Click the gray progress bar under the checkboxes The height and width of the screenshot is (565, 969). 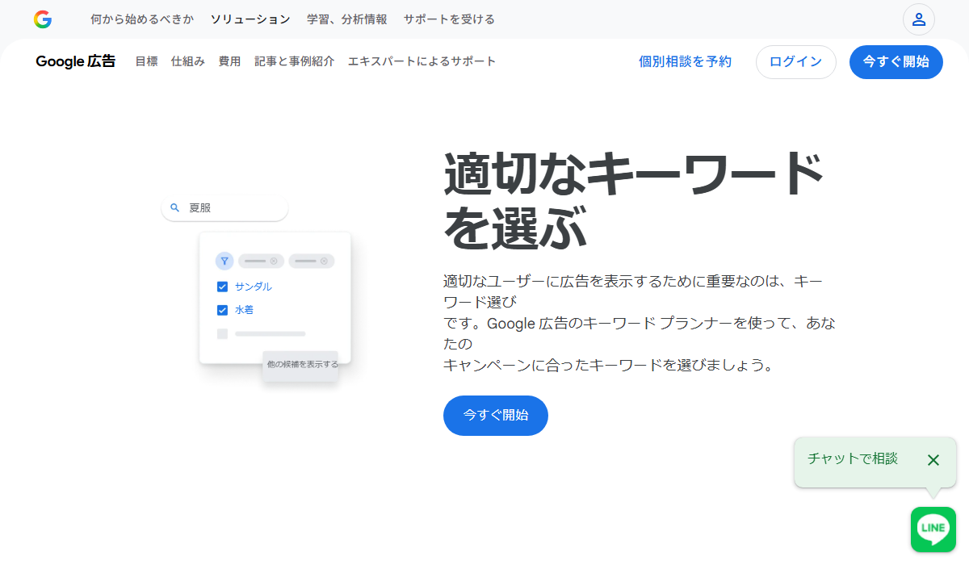[270, 333]
